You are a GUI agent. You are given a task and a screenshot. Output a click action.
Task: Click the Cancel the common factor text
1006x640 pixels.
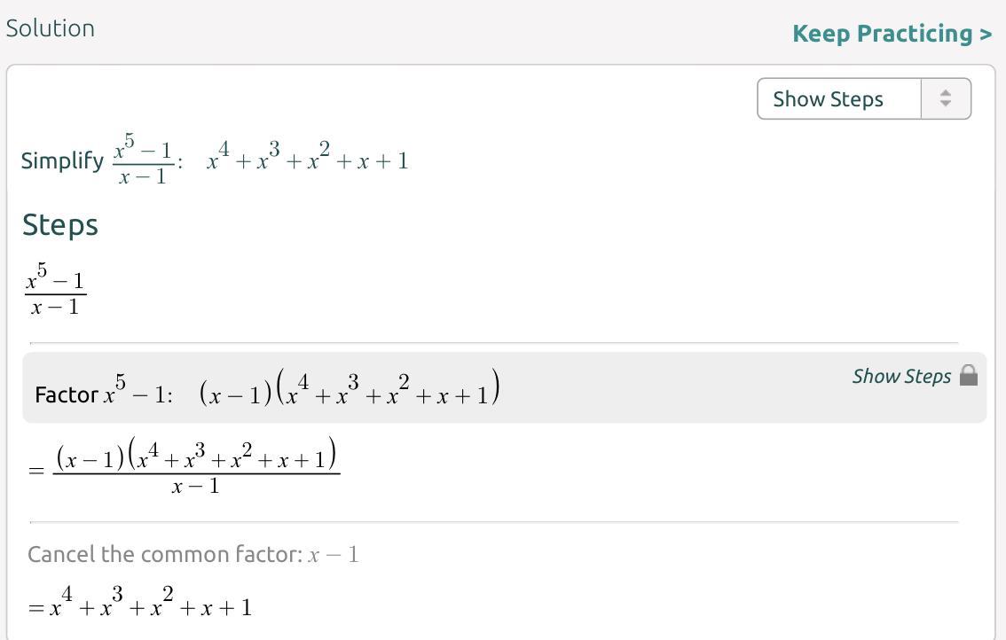164,555
